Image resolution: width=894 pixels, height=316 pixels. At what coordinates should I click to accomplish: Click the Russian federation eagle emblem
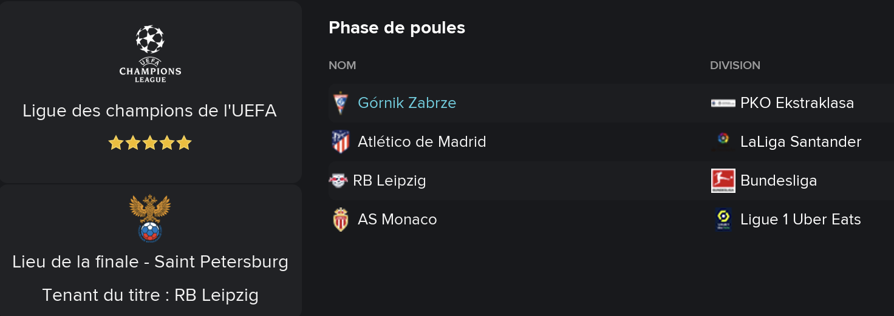coord(150,218)
